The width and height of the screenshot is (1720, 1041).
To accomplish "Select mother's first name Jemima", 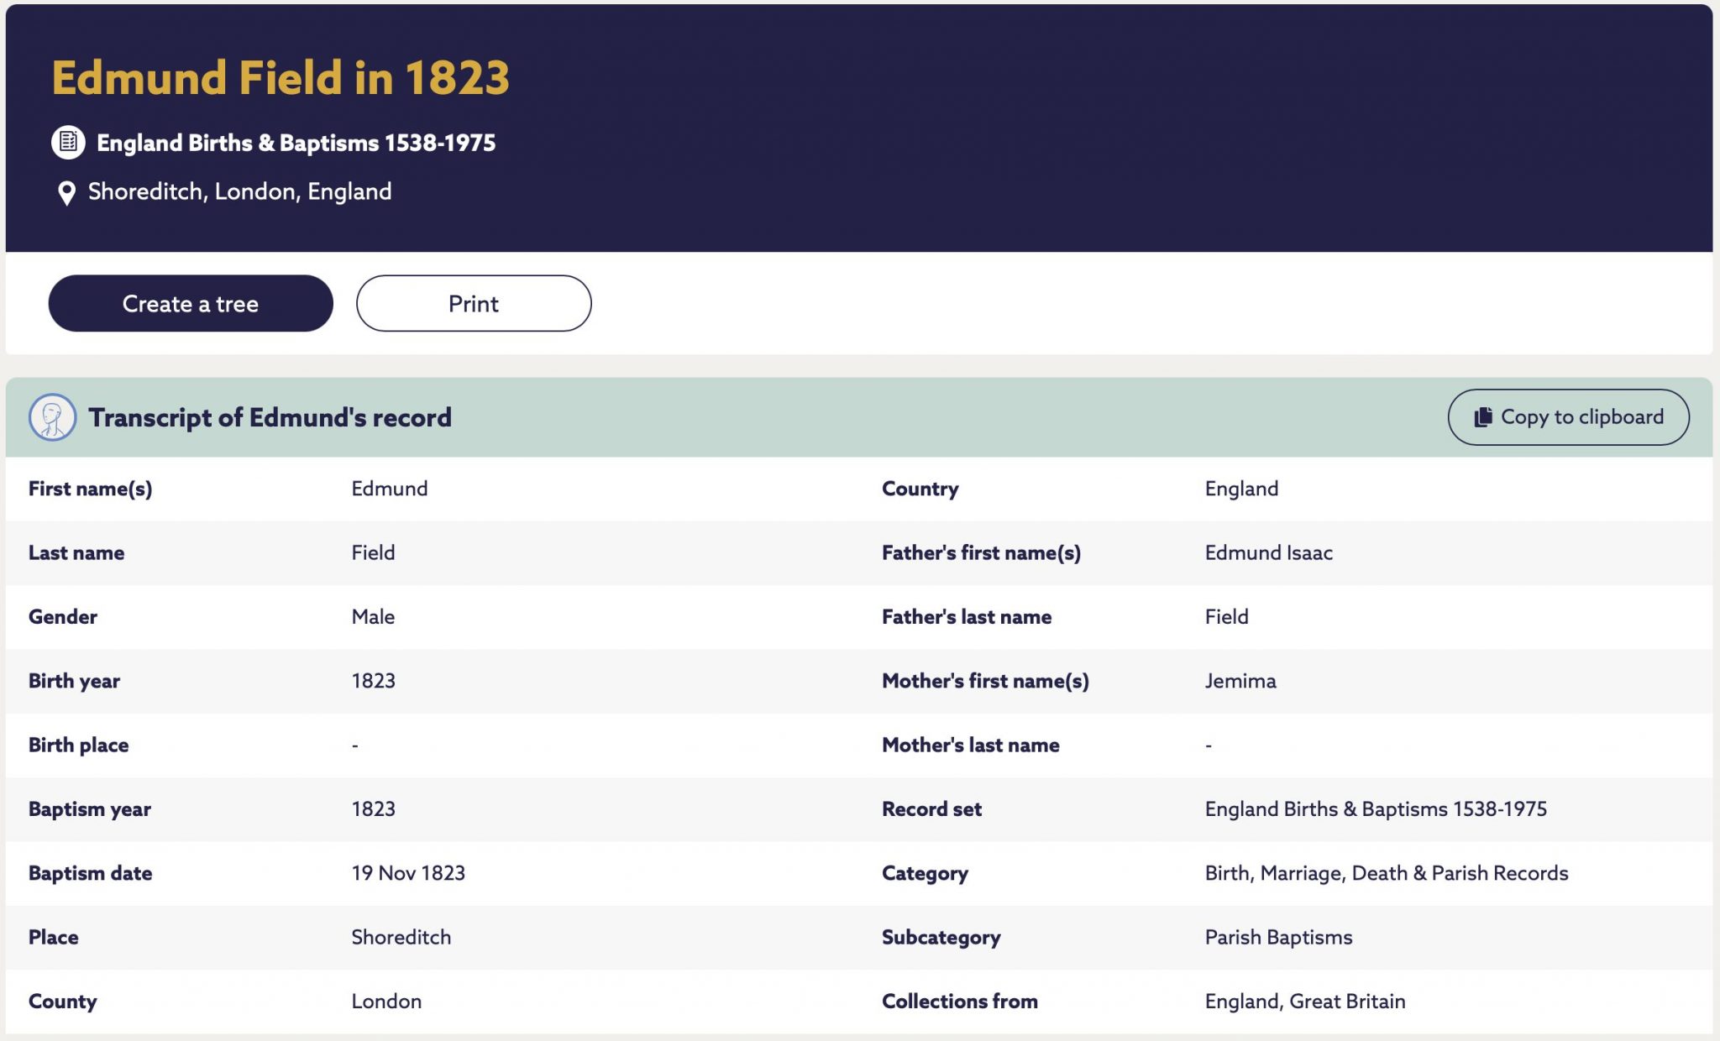I will [1240, 681].
